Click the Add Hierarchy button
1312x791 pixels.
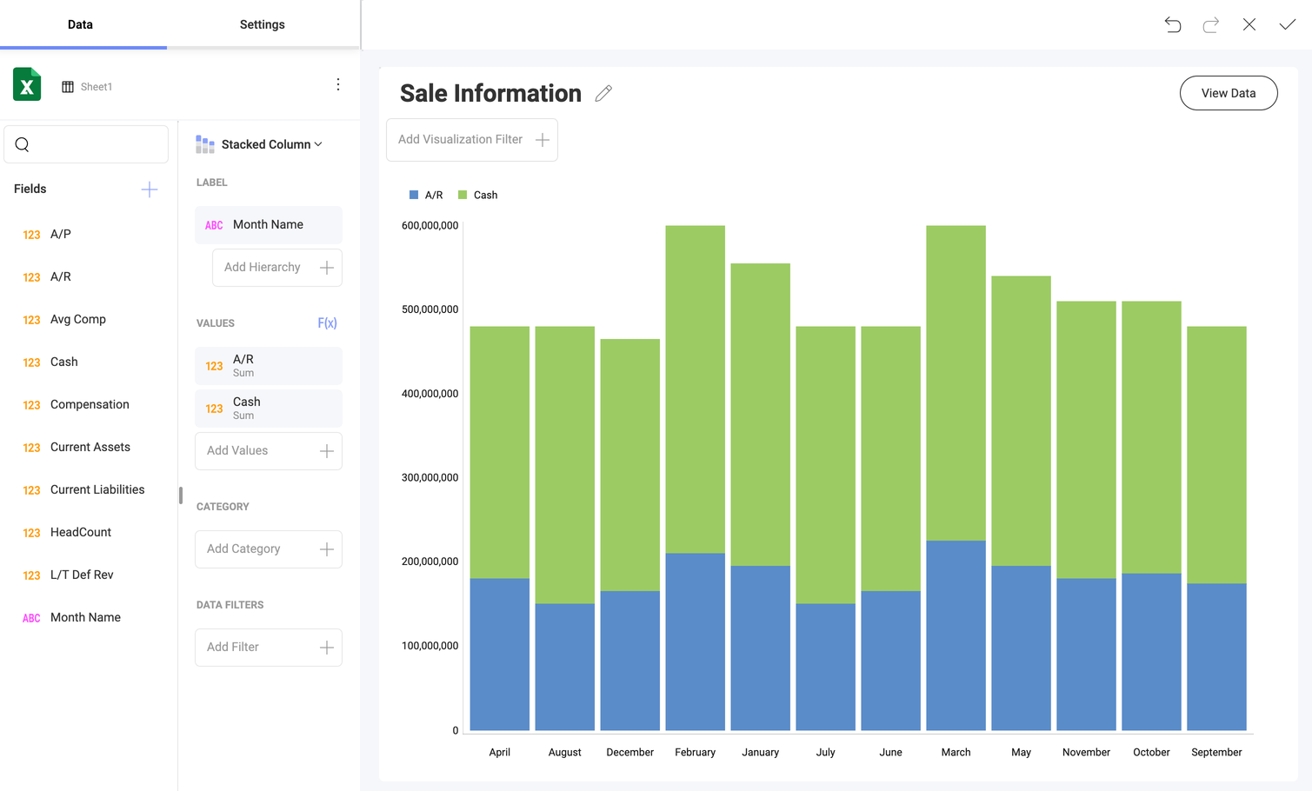(x=277, y=268)
